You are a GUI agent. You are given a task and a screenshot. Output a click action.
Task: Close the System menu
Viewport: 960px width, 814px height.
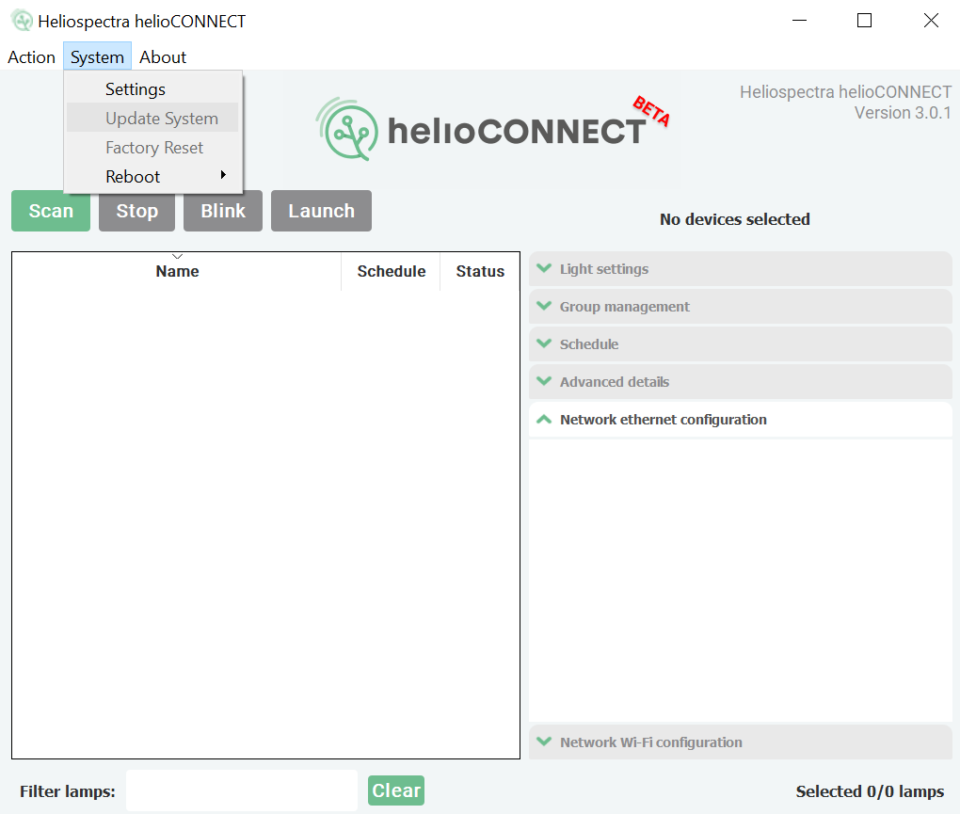point(97,56)
